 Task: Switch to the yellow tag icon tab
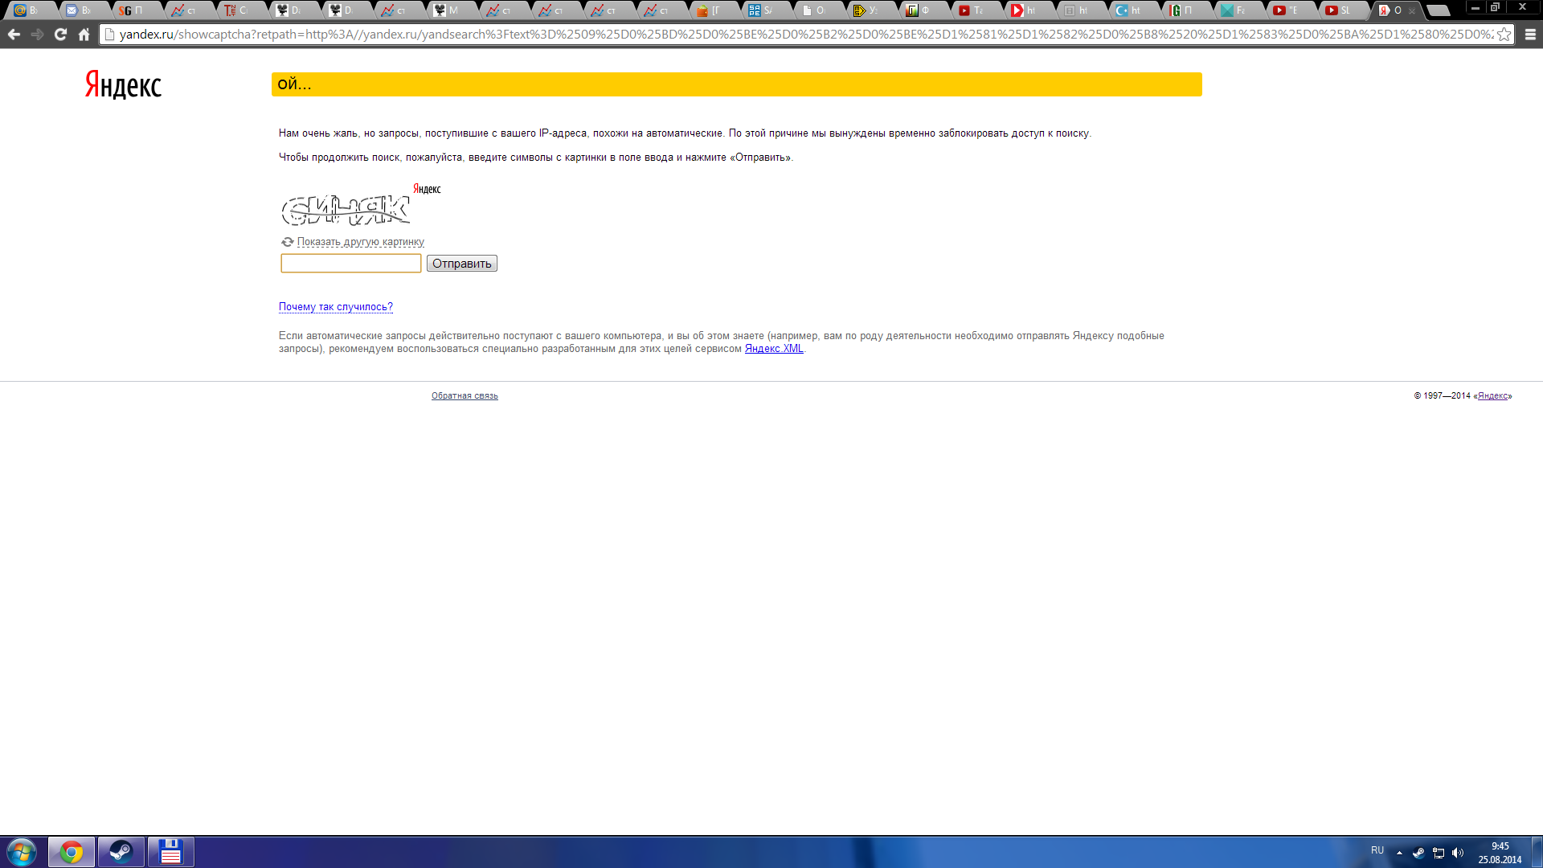tap(867, 10)
